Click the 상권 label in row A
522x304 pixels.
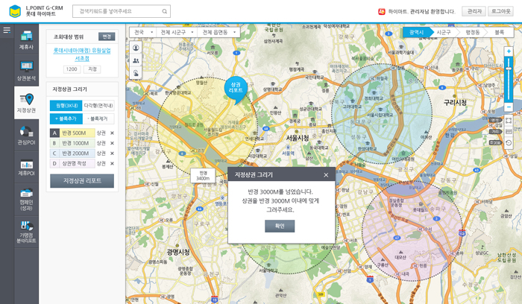[101, 133]
